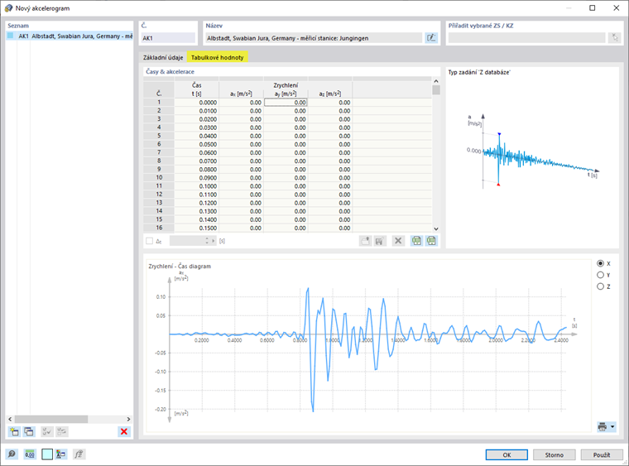Click the Δt stepper arrows
The image size is (629, 466).
[x=207, y=241]
